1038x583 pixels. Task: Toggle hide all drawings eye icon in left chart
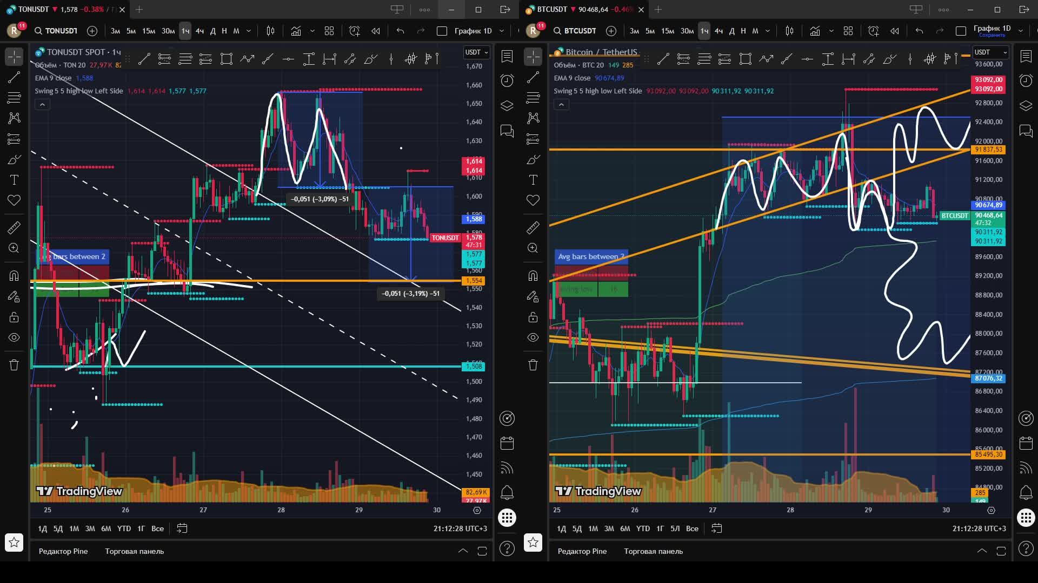(x=14, y=337)
